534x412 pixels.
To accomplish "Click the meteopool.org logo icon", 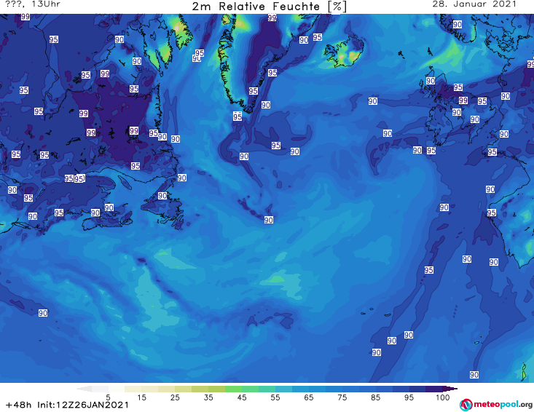I will (x=466, y=405).
